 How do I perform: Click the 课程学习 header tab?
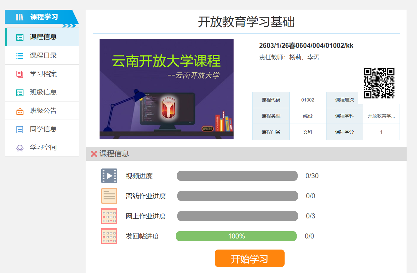tap(42, 17)
